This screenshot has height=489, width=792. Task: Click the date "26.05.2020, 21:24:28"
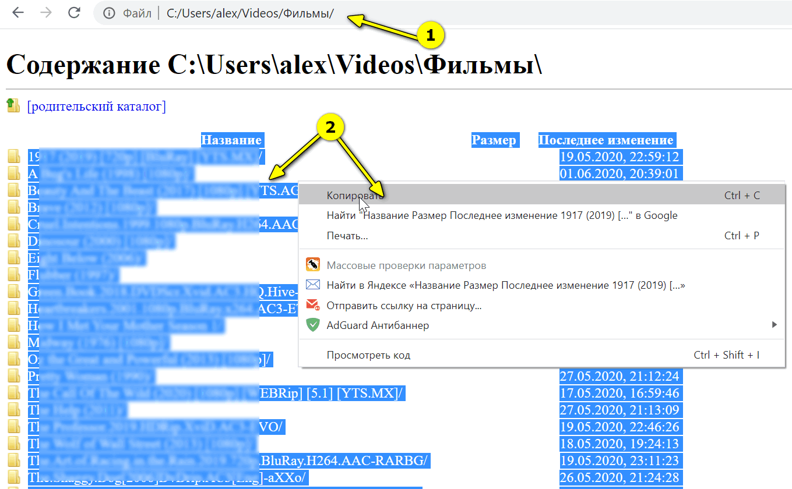coord(619,478)
